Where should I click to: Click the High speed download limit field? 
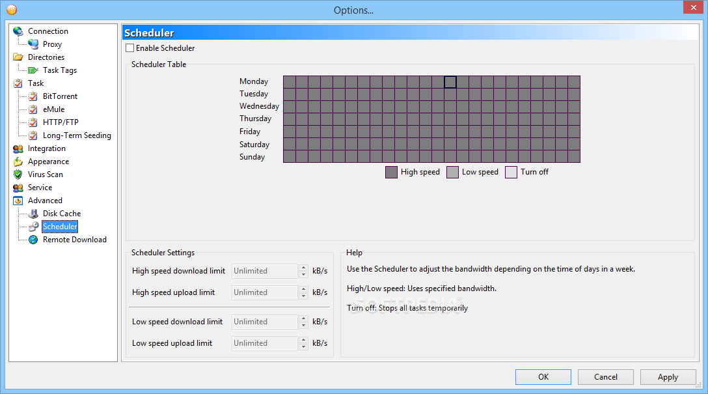[265, 271]
